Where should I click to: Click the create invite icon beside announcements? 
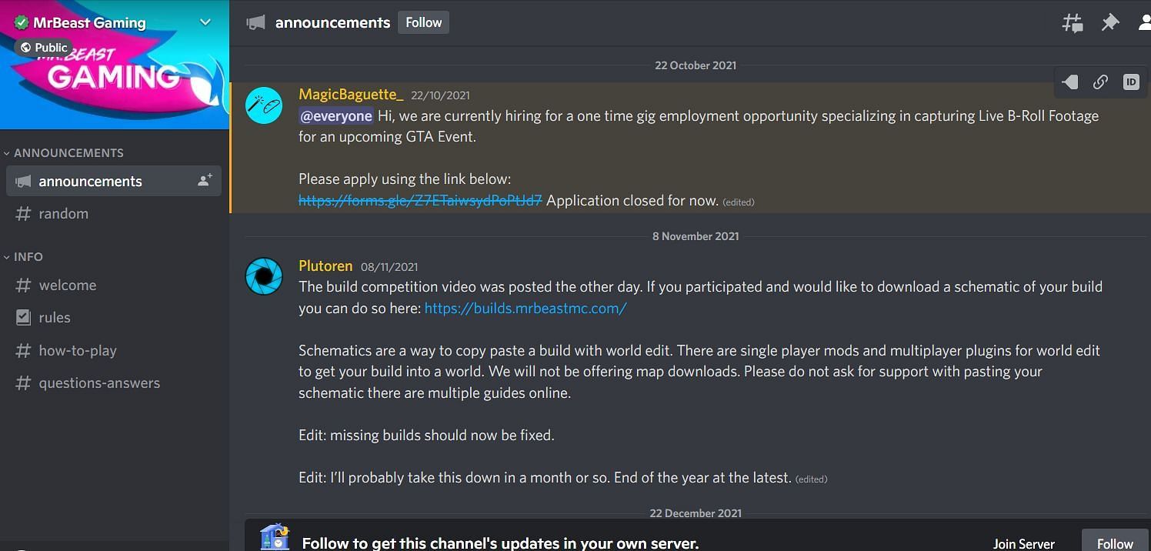tap(204, 179)
